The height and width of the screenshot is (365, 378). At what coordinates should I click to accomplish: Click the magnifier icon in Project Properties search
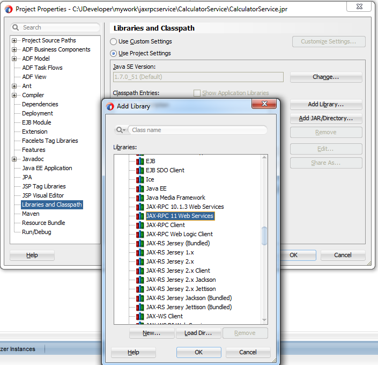[16, 27]
